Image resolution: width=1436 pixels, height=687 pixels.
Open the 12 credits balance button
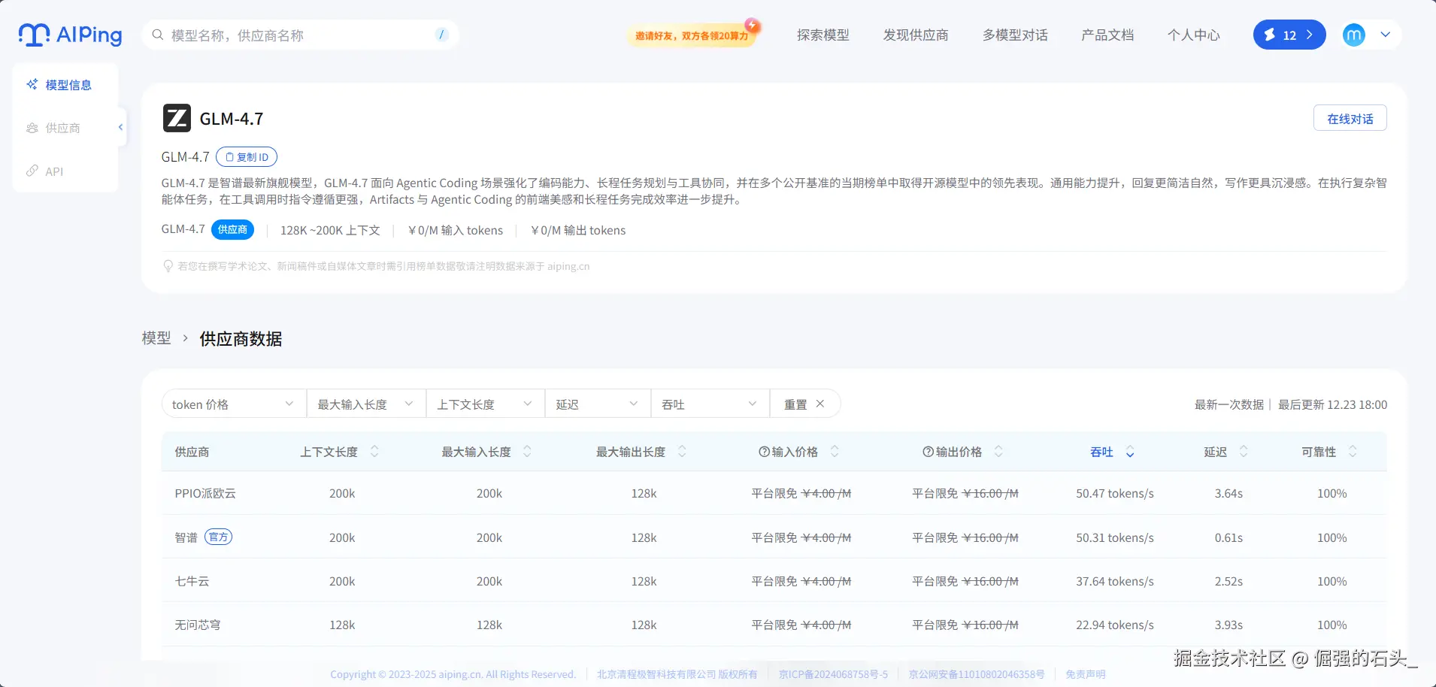(1289, 35)
